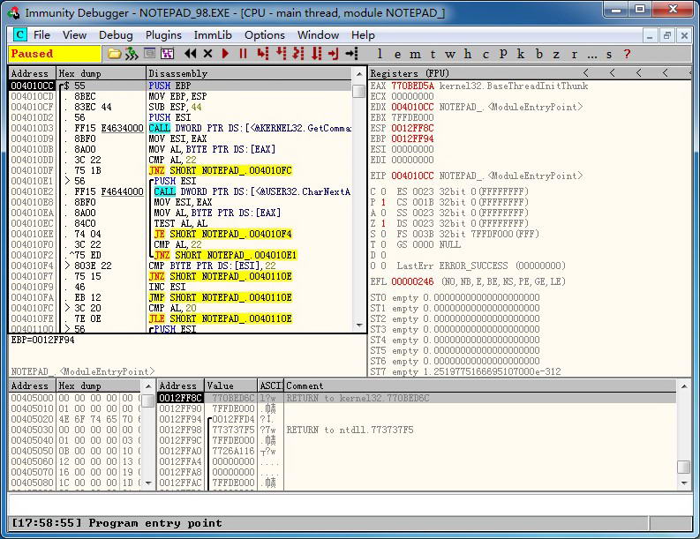700x539 pixels.
Task: Click the Attach to process icon
Action: (132, 54)
